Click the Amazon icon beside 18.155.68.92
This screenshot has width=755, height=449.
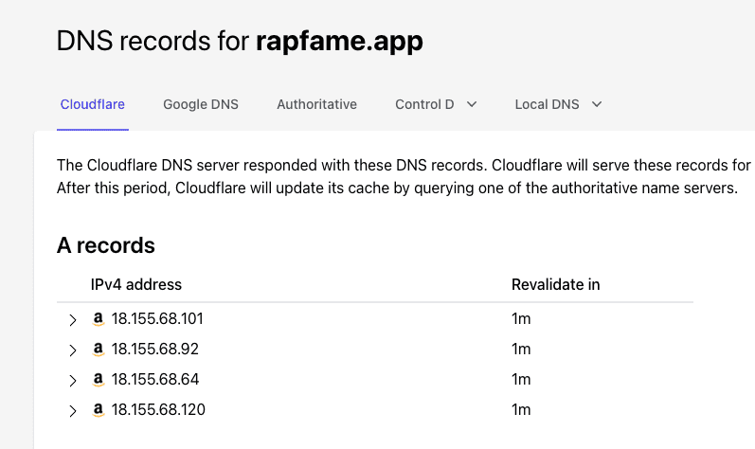99,350
